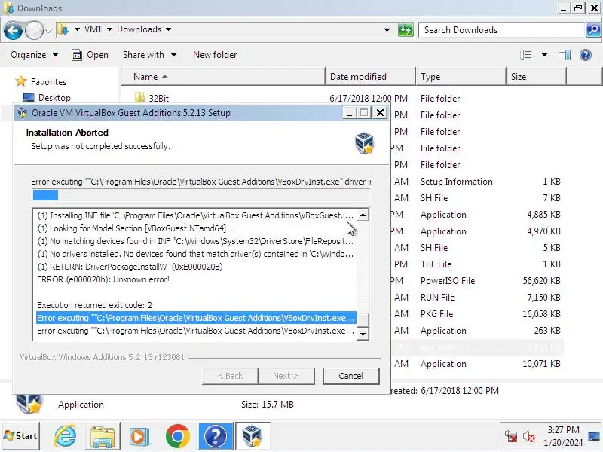Select 'Execution returned exit code: 2' log line
603x452 pixels.
point(95,305)
